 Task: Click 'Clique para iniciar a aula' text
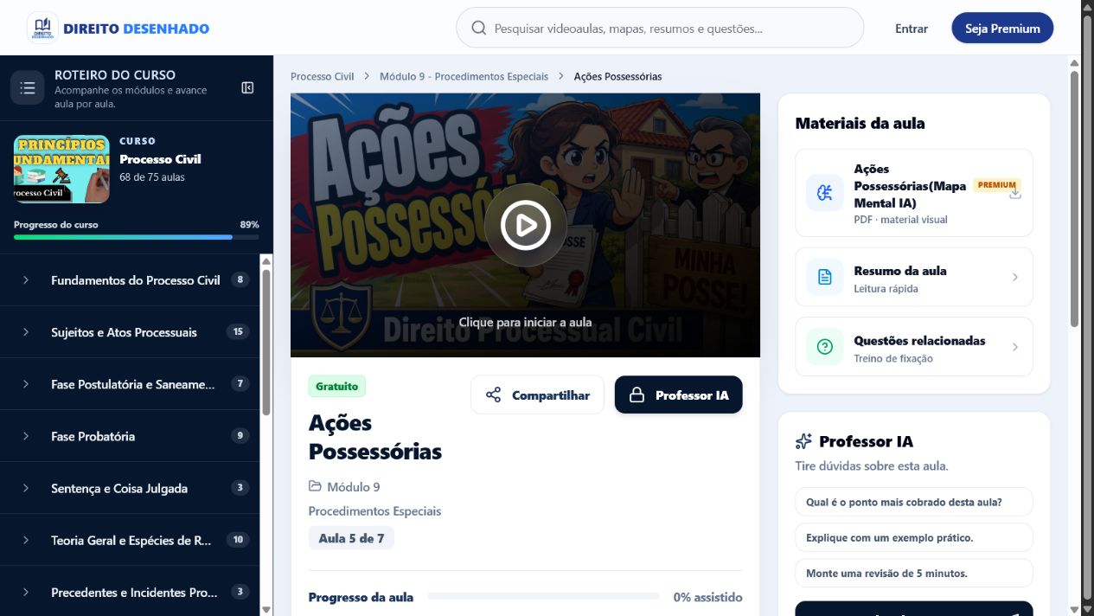(525, 322)
